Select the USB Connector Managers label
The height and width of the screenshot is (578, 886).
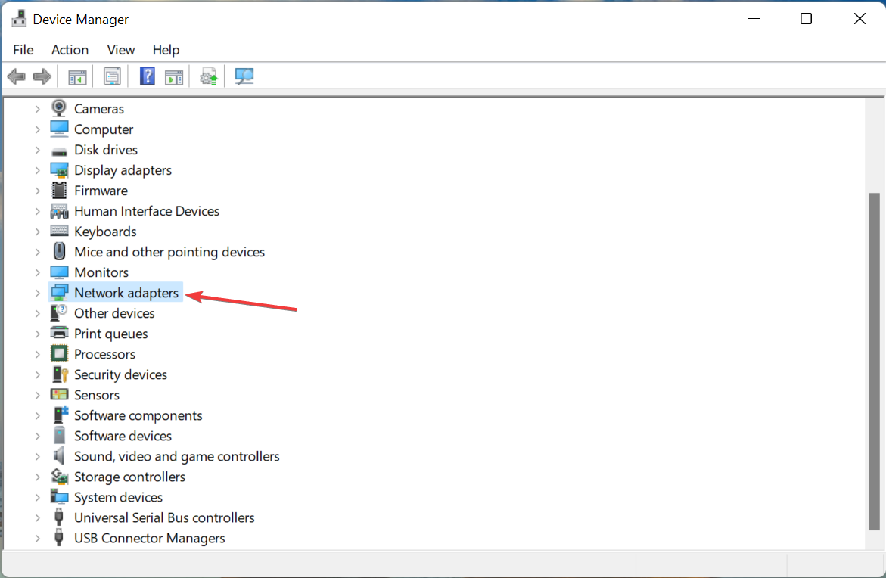149,538
